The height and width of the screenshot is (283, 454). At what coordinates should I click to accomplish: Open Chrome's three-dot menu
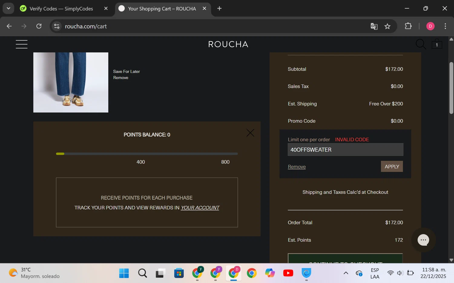(445, 26)
